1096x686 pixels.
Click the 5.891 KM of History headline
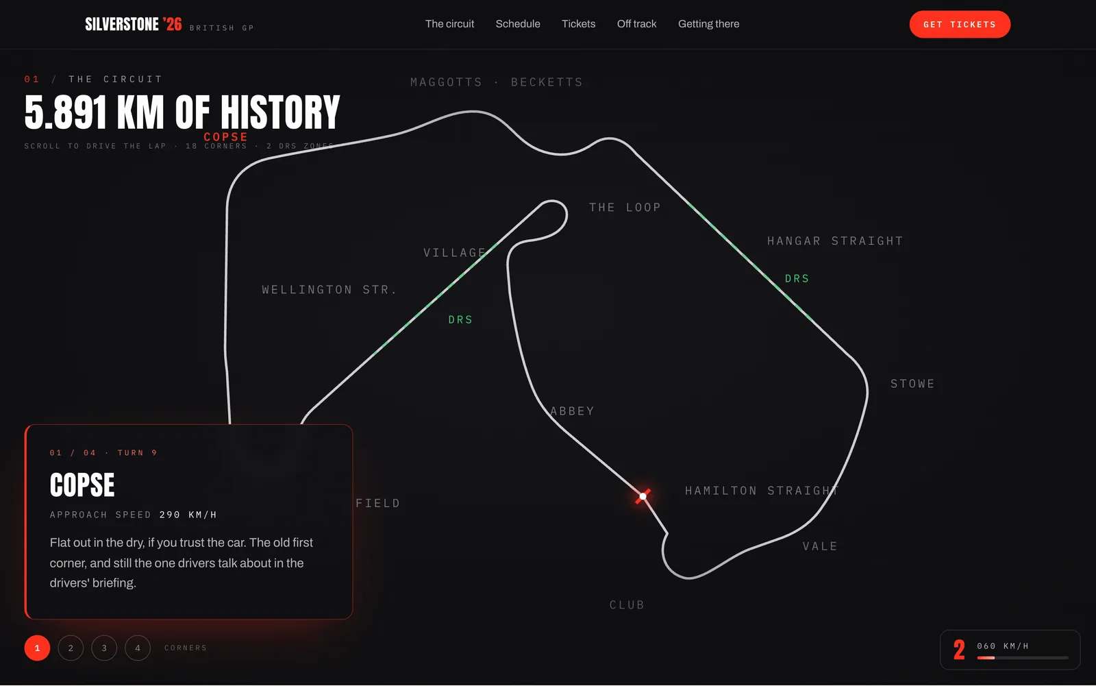[182, 113]
